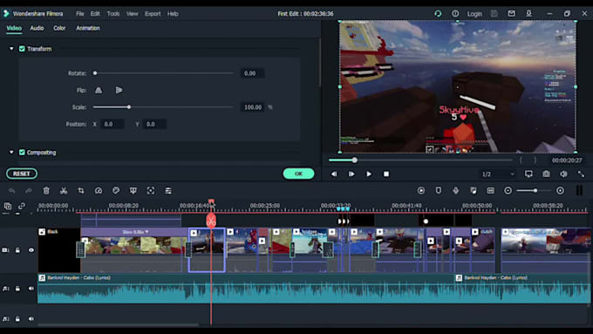Open the Tools menu
593x334 pixels.
pyautogui.click(x=113, y=14)
